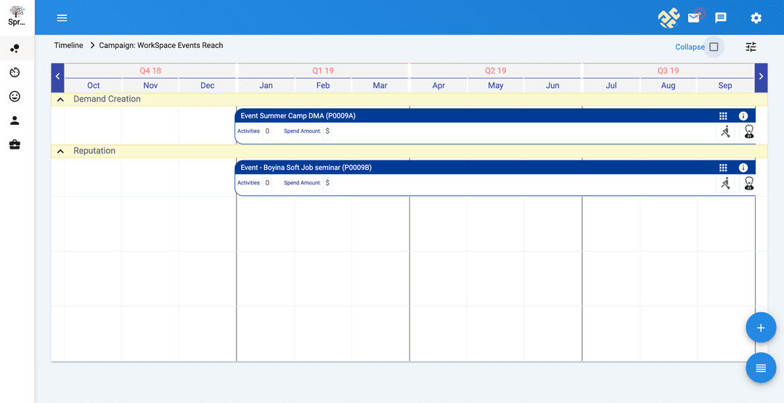Click Activities count on Boyina seminar
784x403 pixels.
pyautogui.click(x=267, y=183)
